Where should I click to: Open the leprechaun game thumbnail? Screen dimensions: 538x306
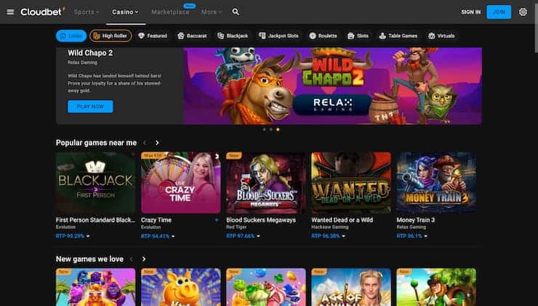436,287
